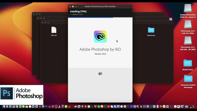Viewport: 197px width, 111px height.
Task: Launch VLC media player from the Dock
Action: (59, 107)
